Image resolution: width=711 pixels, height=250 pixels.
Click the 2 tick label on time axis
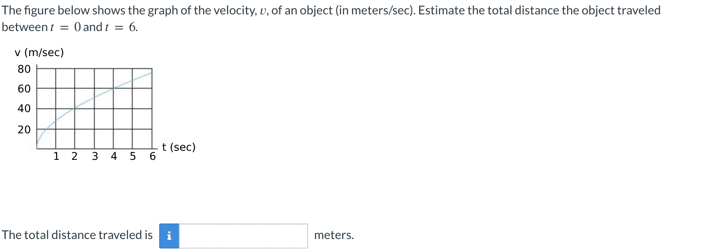(75, 156)
